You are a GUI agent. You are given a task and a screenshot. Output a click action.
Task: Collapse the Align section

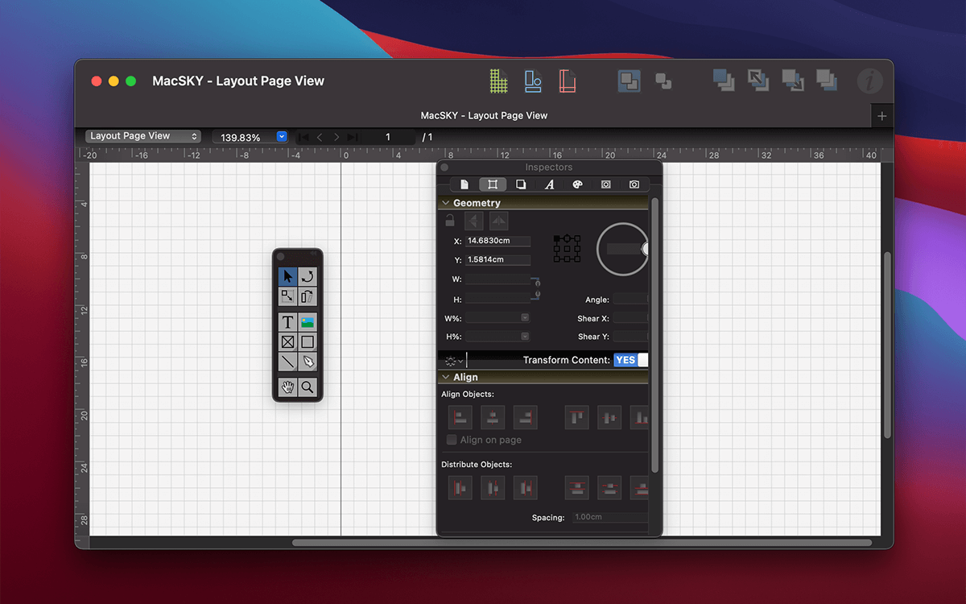(x=445, y=377)
